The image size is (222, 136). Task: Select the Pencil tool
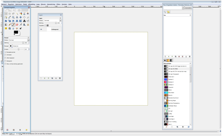click(x=9, y=24)
